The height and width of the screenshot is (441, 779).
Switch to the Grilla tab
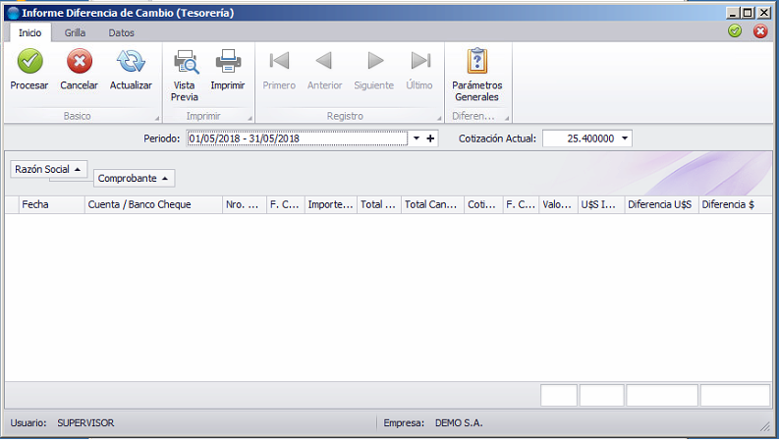[75, 32]
